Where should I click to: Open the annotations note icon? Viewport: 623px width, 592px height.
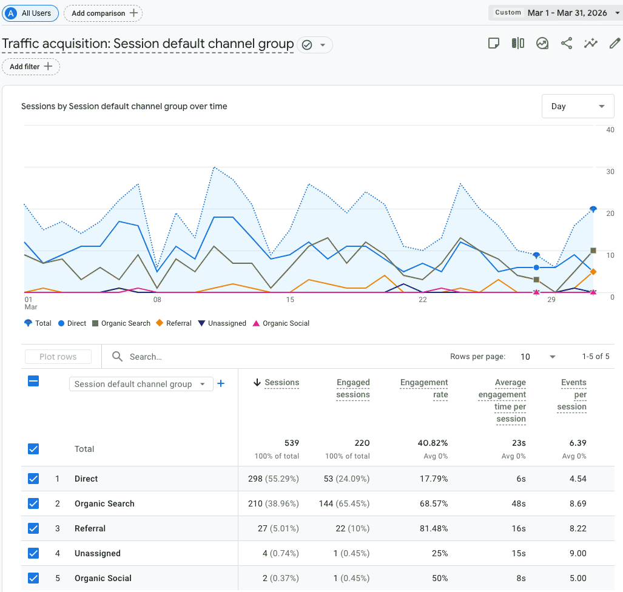pyautogui.click(x=494, y=44)
